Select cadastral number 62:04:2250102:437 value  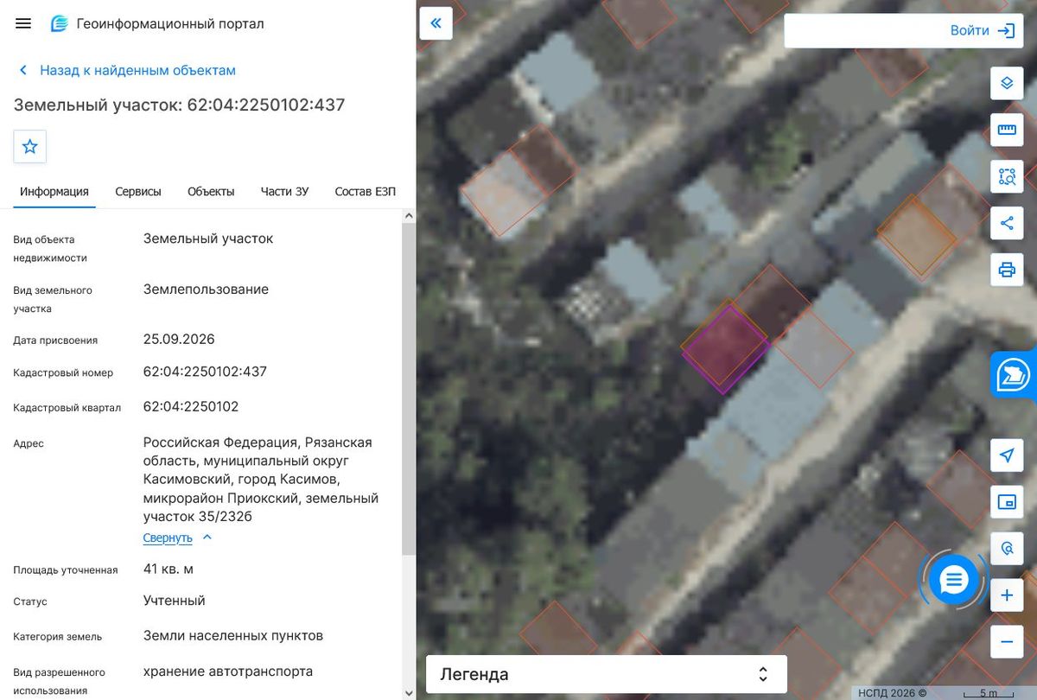click(x=205, y=372)
